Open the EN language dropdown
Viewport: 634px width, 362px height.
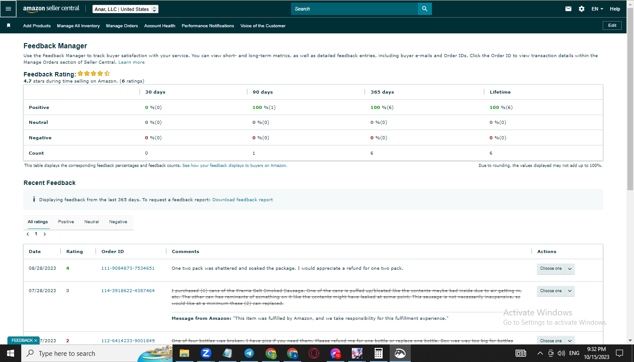coord(597,9)
